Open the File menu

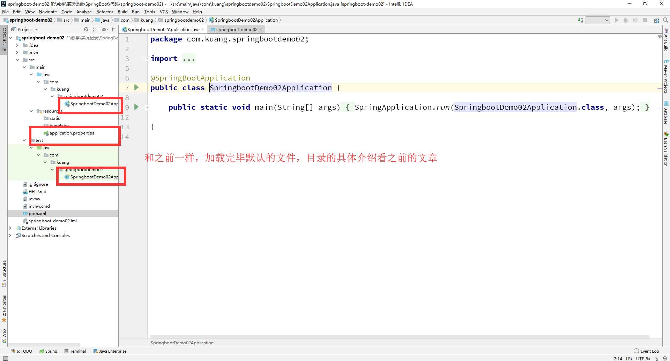click(5, 11)
